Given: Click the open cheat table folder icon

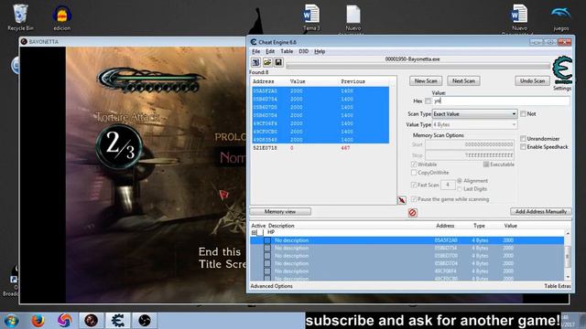Looking at the screenshot, I should click(x=267, y=62).
